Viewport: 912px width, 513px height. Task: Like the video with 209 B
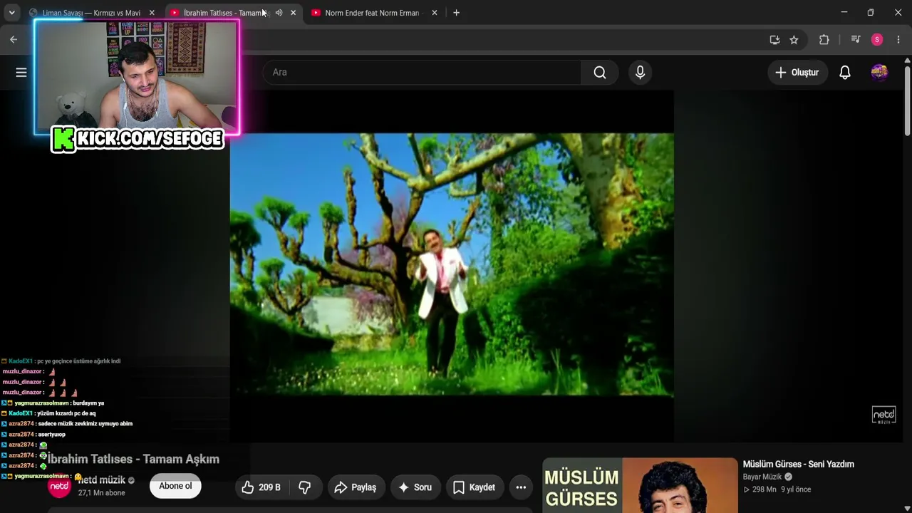tap(261, 487)
